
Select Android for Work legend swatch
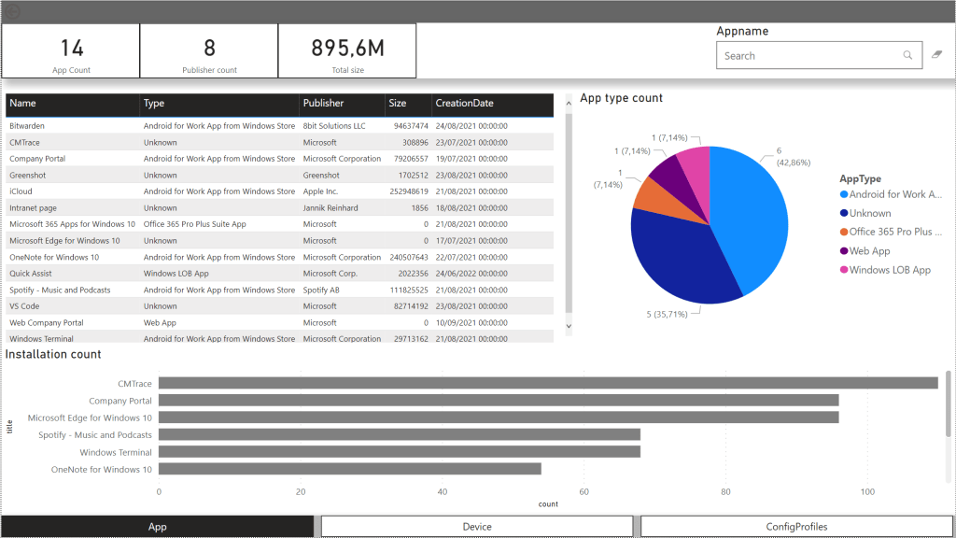pyautogui.click(x=843, y=194)
